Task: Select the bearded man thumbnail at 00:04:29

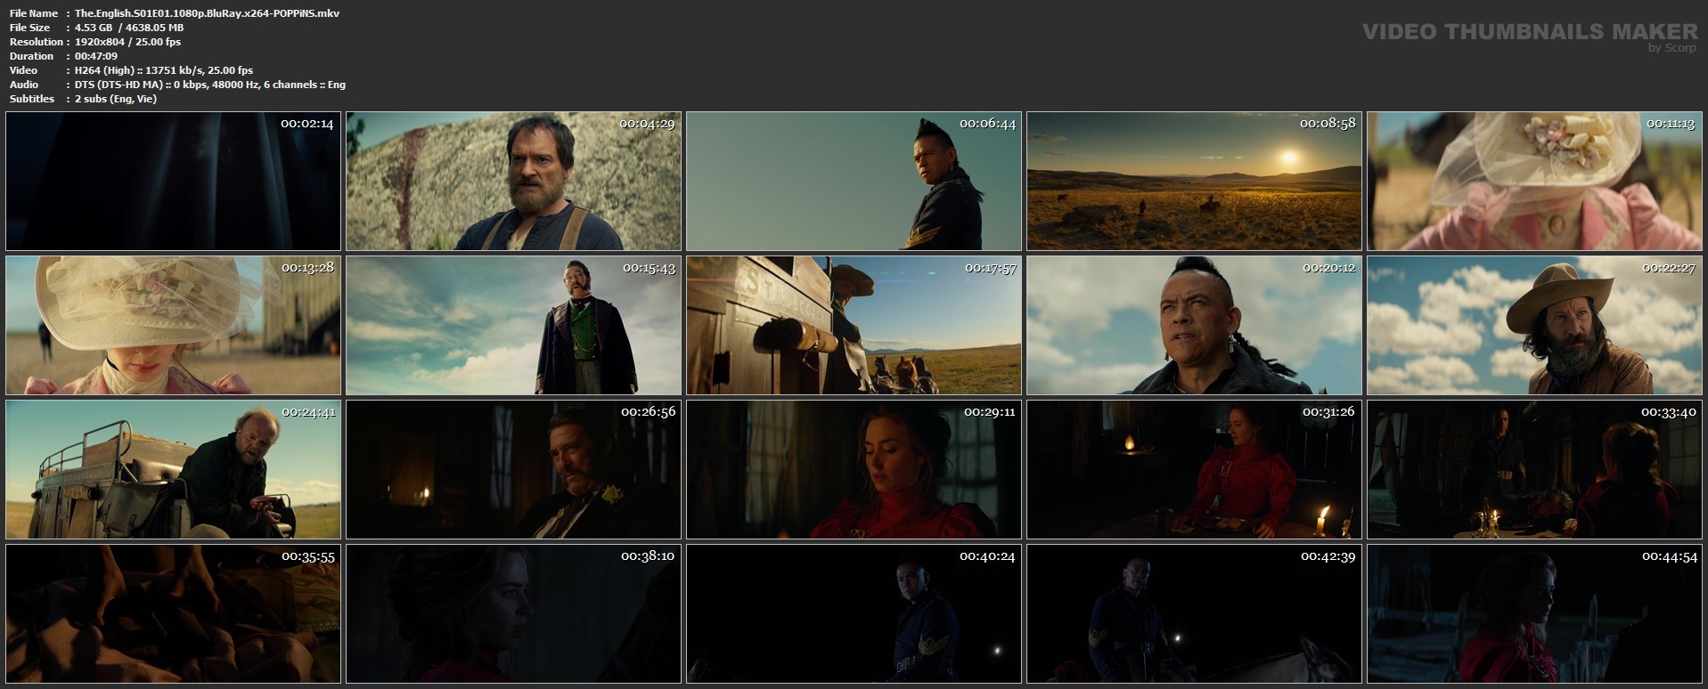Action: [513, 181]
